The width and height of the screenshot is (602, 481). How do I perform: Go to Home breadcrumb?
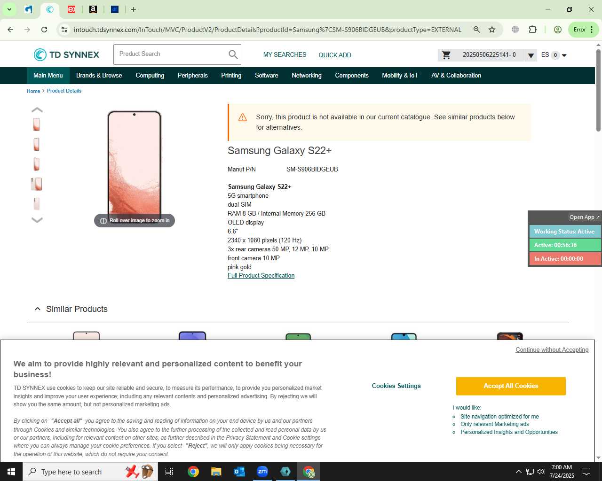(x=33, y=91)
